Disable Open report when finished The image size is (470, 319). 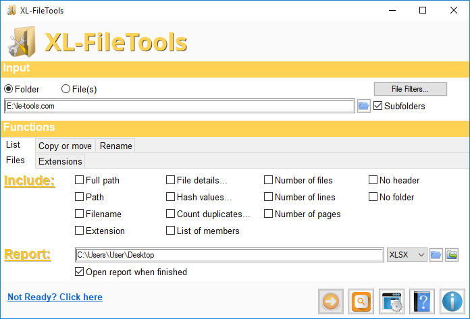pos(80,272)
